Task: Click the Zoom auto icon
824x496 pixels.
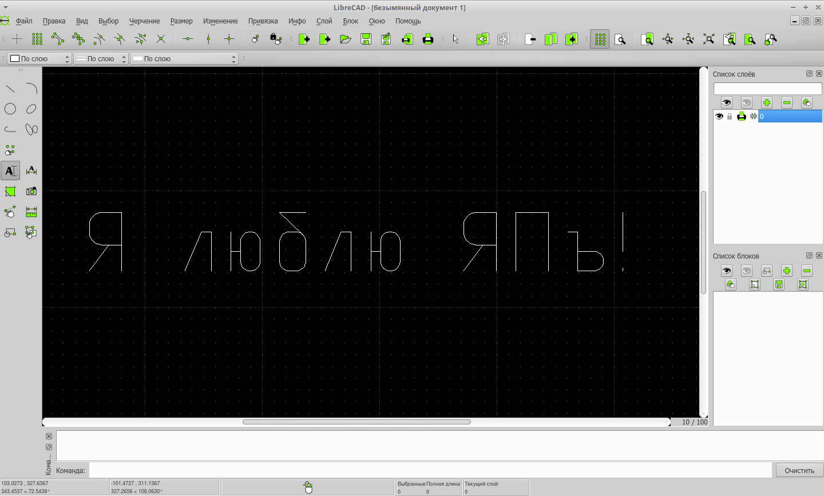Action: (x=709, y=39)
